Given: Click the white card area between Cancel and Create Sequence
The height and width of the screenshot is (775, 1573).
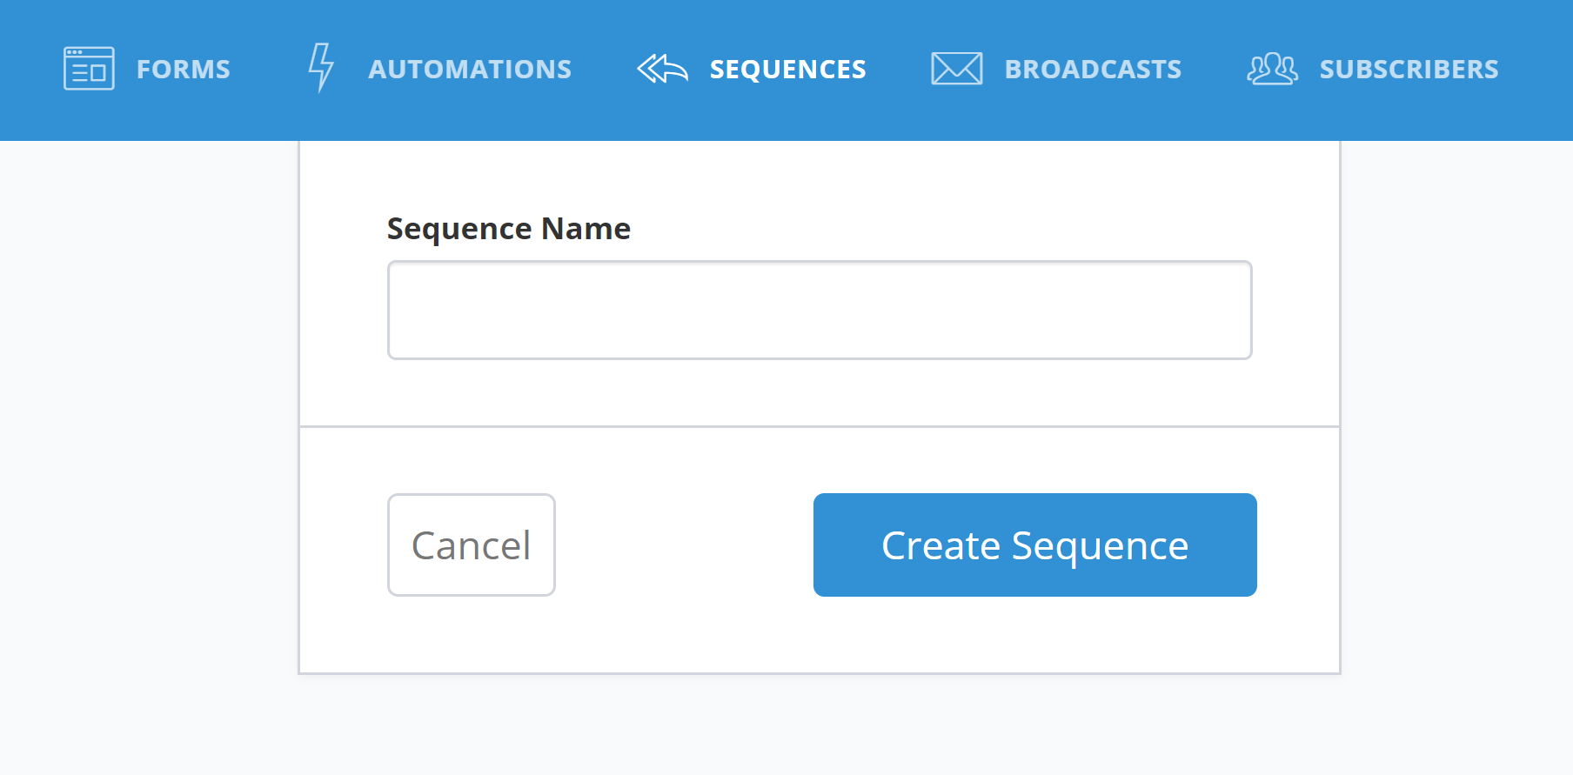Looking at the screenshot, I should pos(685,545).
